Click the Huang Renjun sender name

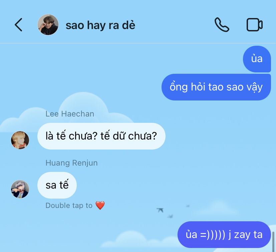pyautogui.click(x=71, y=163)
